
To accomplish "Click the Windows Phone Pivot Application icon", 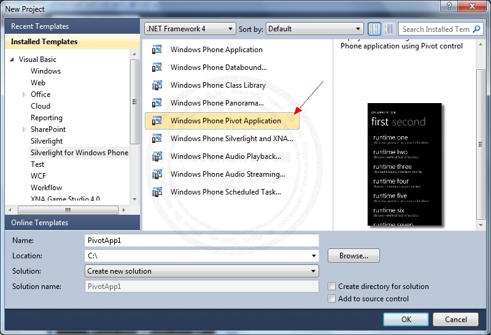I will point(157,121).
